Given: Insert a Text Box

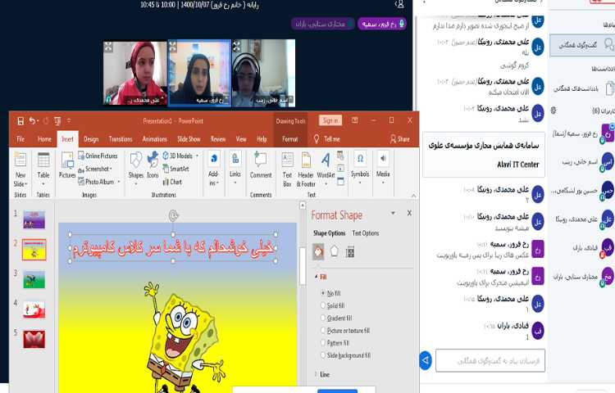Looking at the screenshot, I should 287,169.
